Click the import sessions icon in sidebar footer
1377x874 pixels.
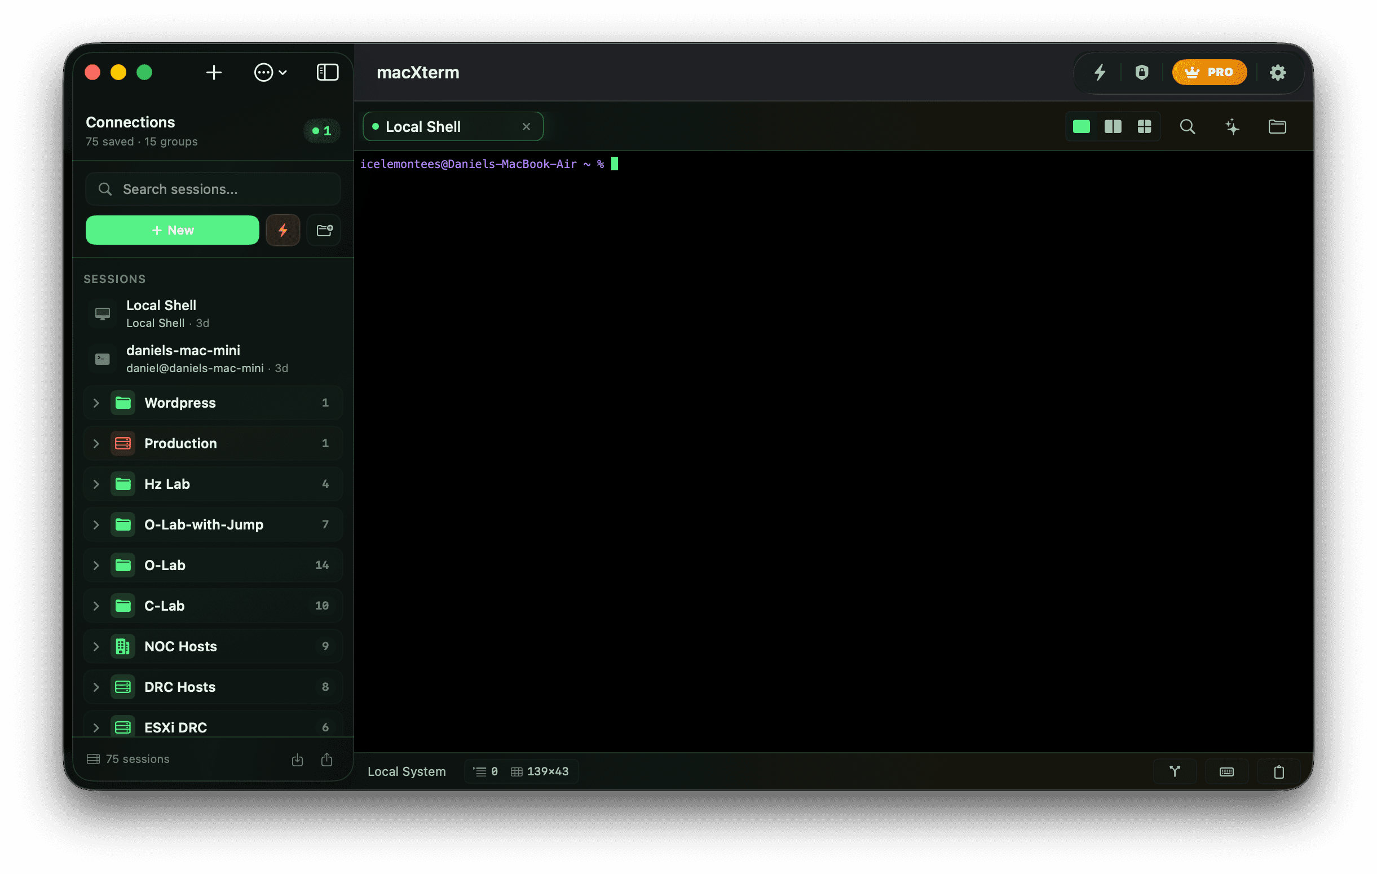297,760
